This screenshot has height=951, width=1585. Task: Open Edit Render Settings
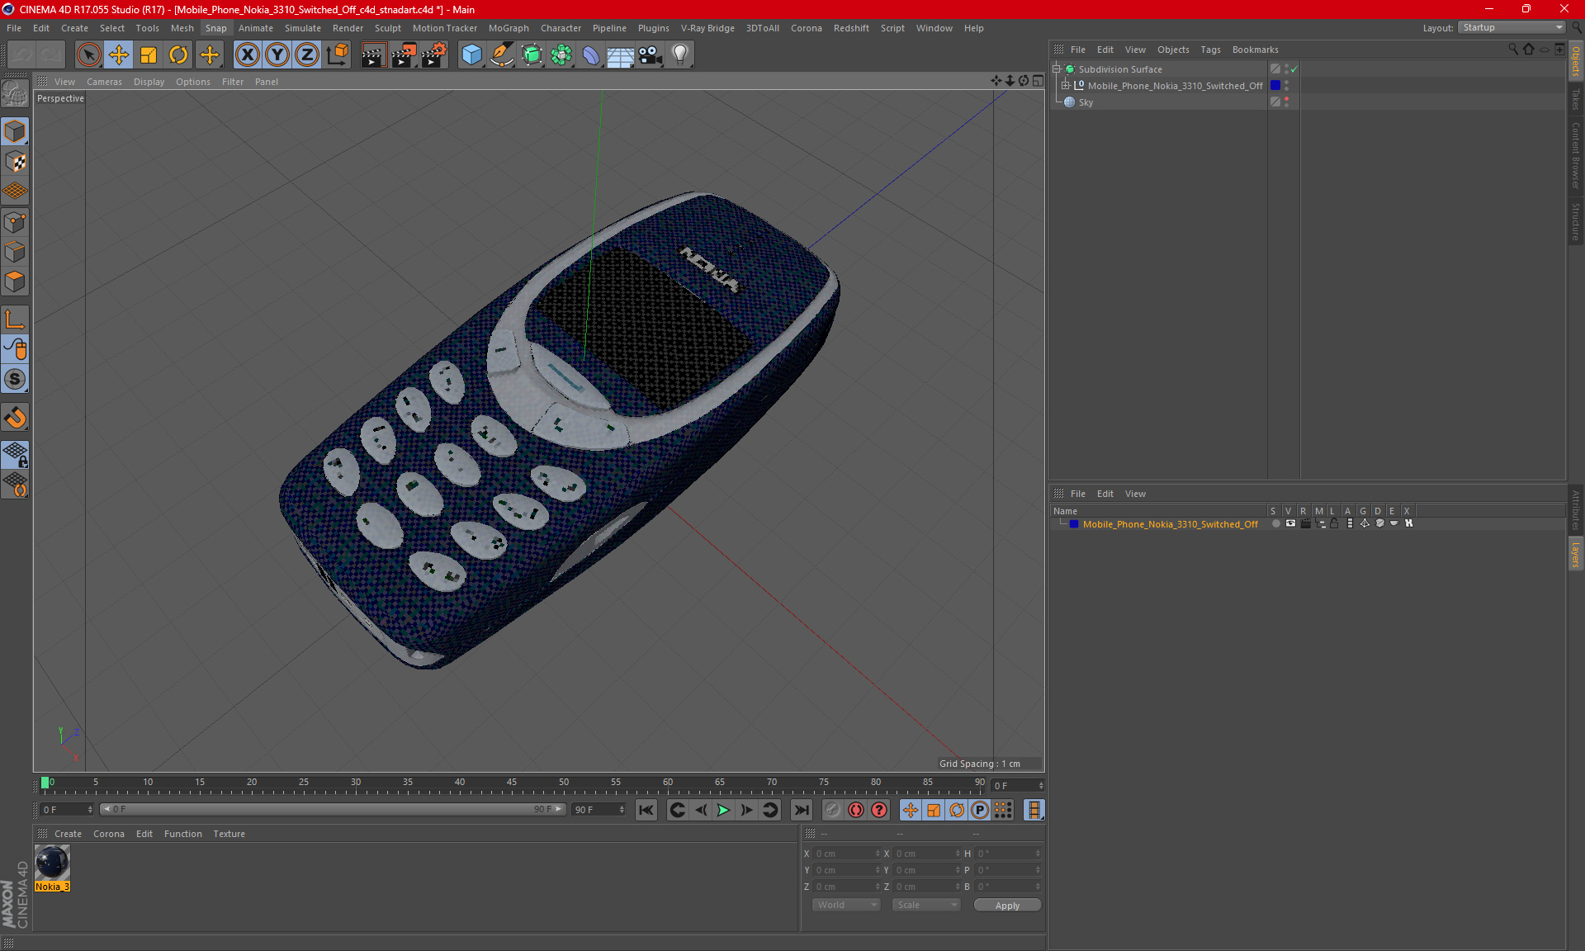coord(433,54)
